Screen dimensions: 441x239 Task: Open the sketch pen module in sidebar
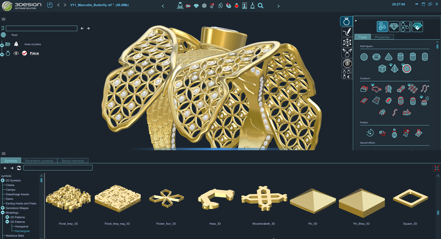(347, 32)
